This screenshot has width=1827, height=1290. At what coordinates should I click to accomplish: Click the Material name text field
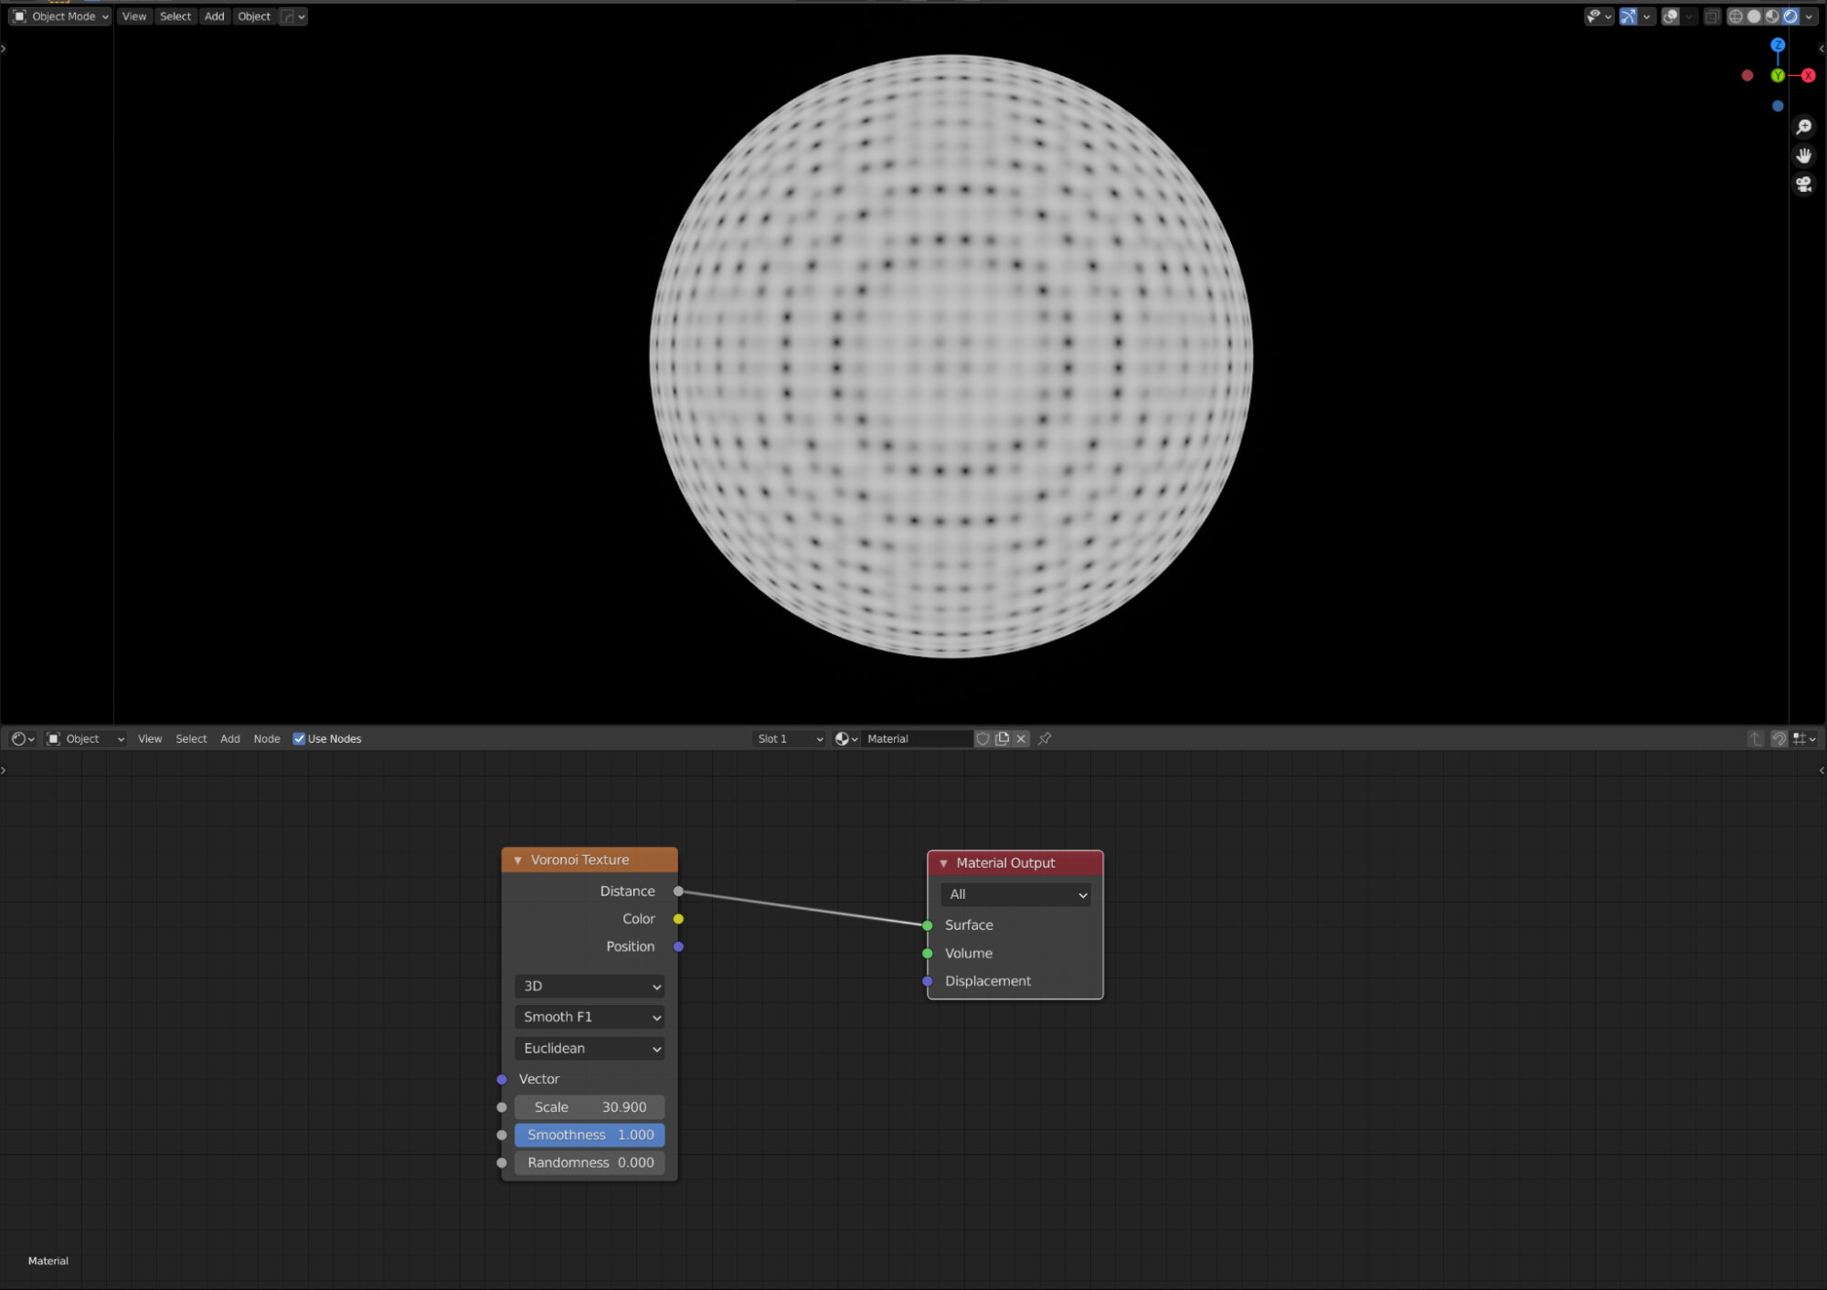[x=914, y=739]
